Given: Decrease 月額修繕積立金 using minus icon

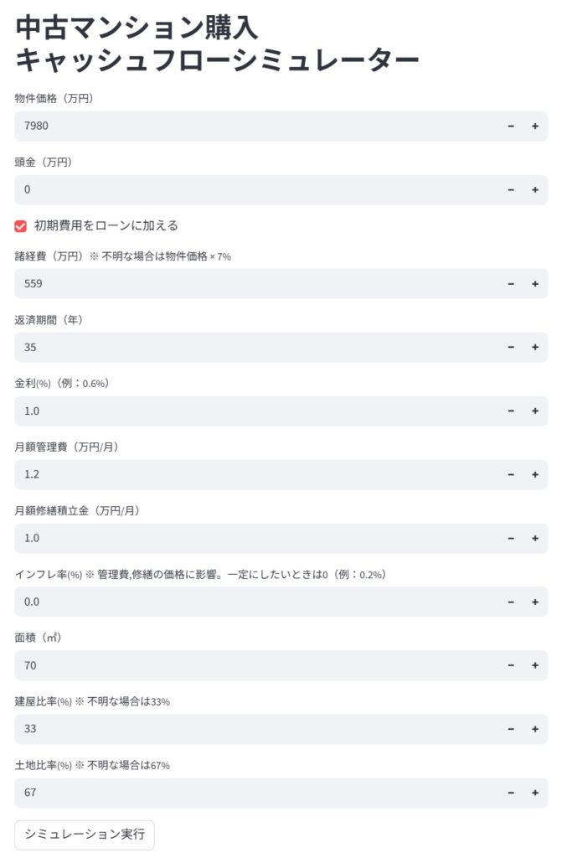Looking at the screenshot, I should point(511,539).
